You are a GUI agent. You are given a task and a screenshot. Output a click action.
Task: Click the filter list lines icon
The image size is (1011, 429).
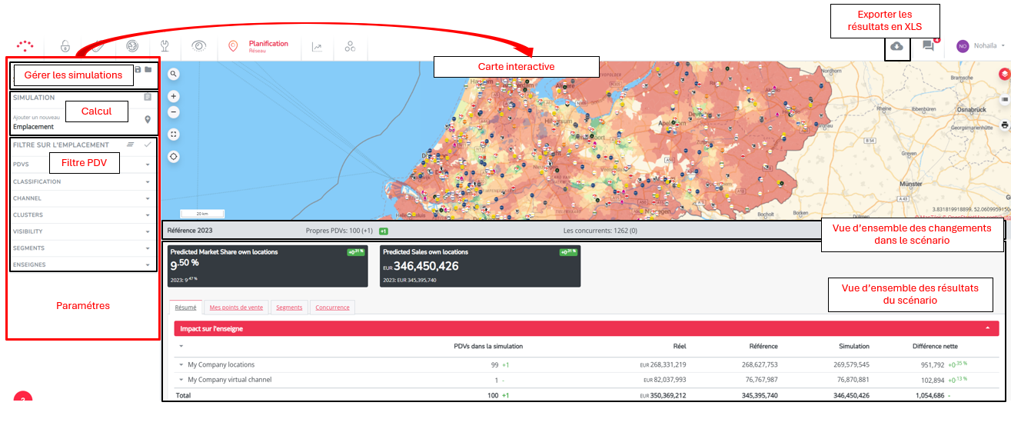131,145
